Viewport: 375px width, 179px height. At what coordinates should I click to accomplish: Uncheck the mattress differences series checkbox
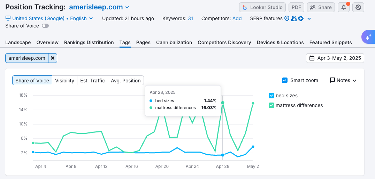(271, 105)
